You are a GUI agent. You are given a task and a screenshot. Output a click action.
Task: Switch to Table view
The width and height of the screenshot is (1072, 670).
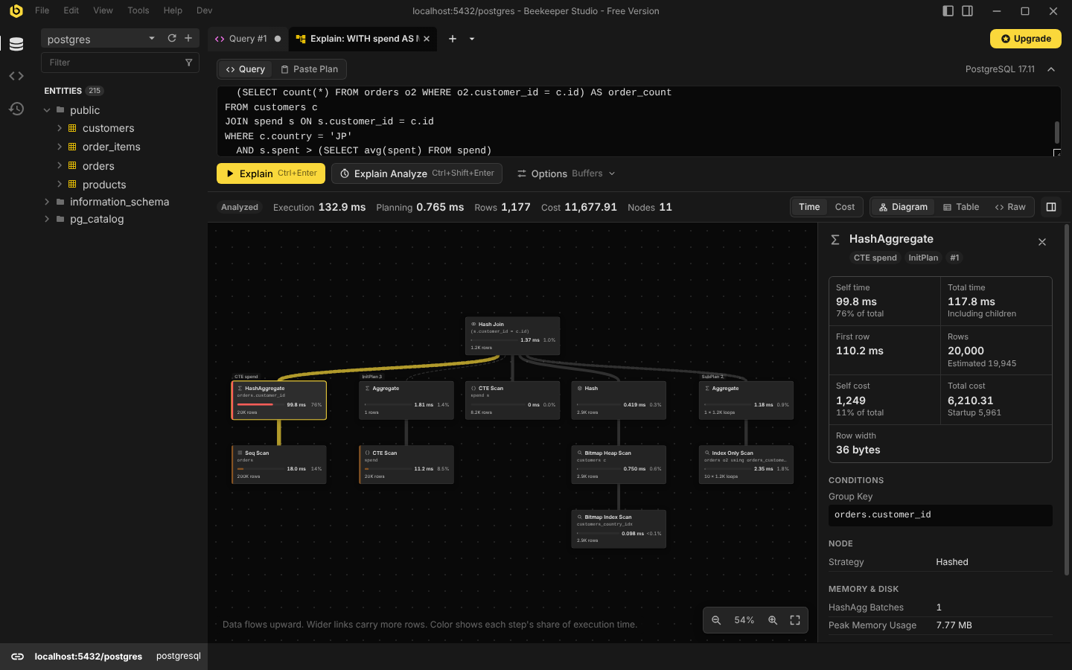click(x=961, y=207)
